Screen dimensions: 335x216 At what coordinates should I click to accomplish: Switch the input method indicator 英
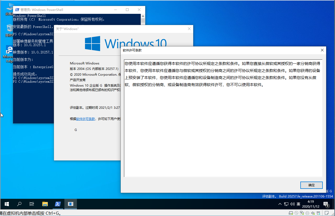click(299, 204)
